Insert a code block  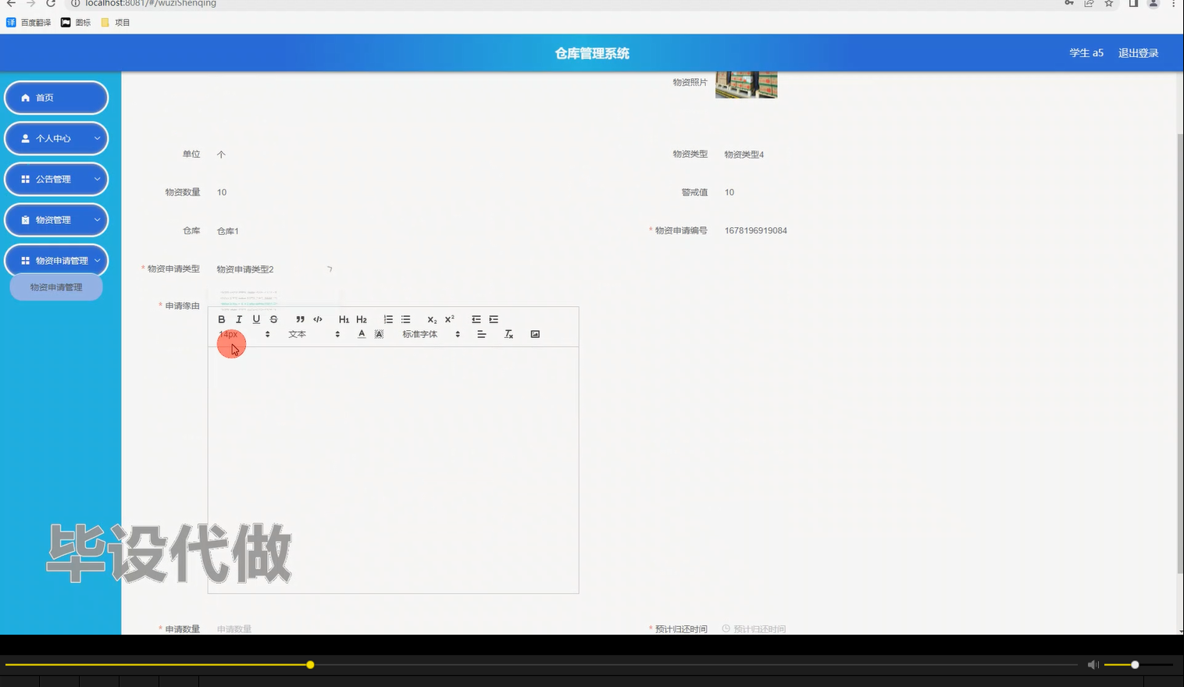[x=318, y=319]
